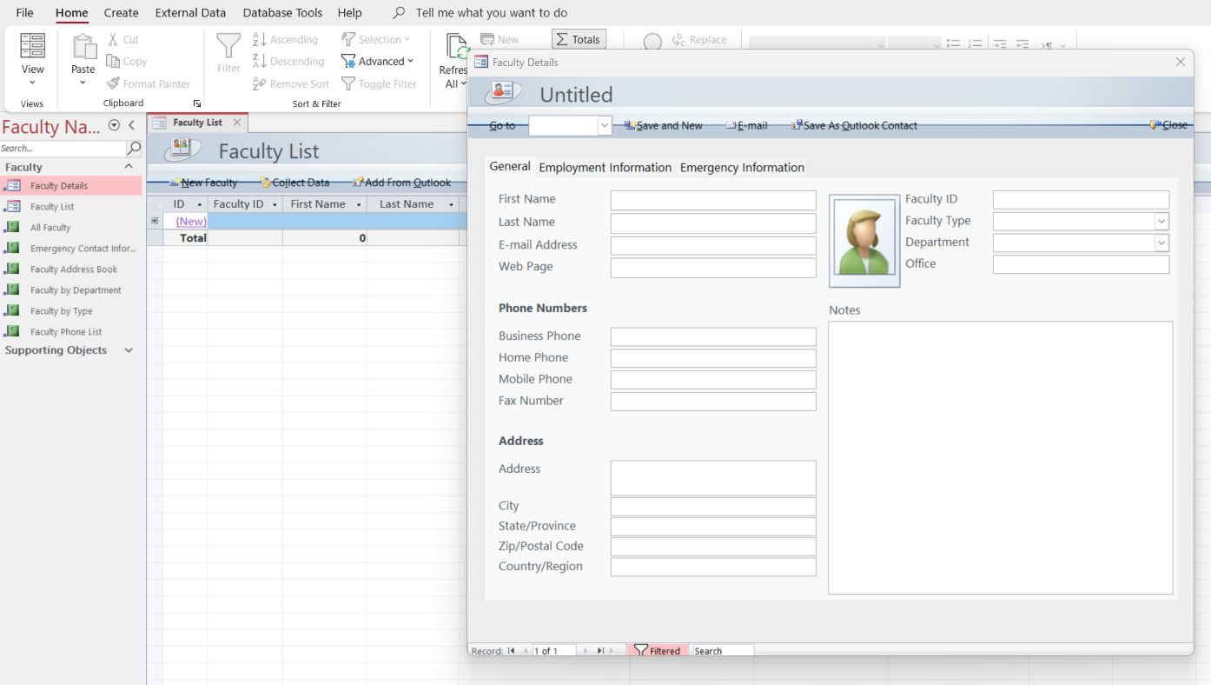Click Copy in Clipboard group
Image resolution: width=1211 pixels, height=685 pixels.
point(127,61)
